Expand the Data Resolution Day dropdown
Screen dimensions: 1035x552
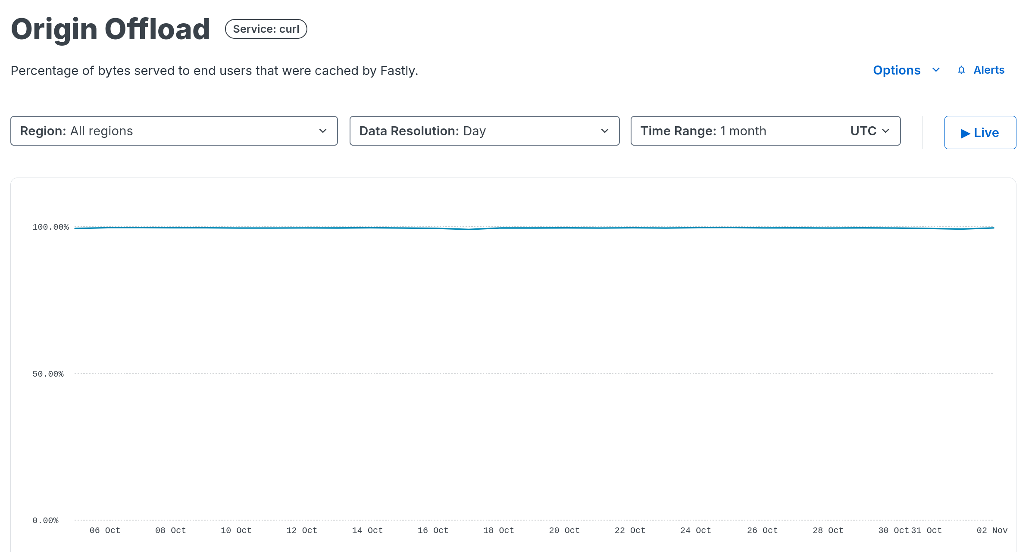[x=484, y=131]
